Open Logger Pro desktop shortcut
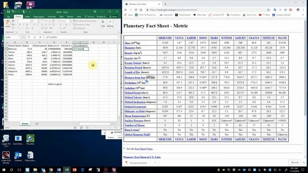308x173 pixels. coord(6,141)
